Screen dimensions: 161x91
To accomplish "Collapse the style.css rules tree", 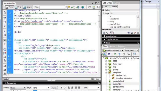I will coord(104,13).
